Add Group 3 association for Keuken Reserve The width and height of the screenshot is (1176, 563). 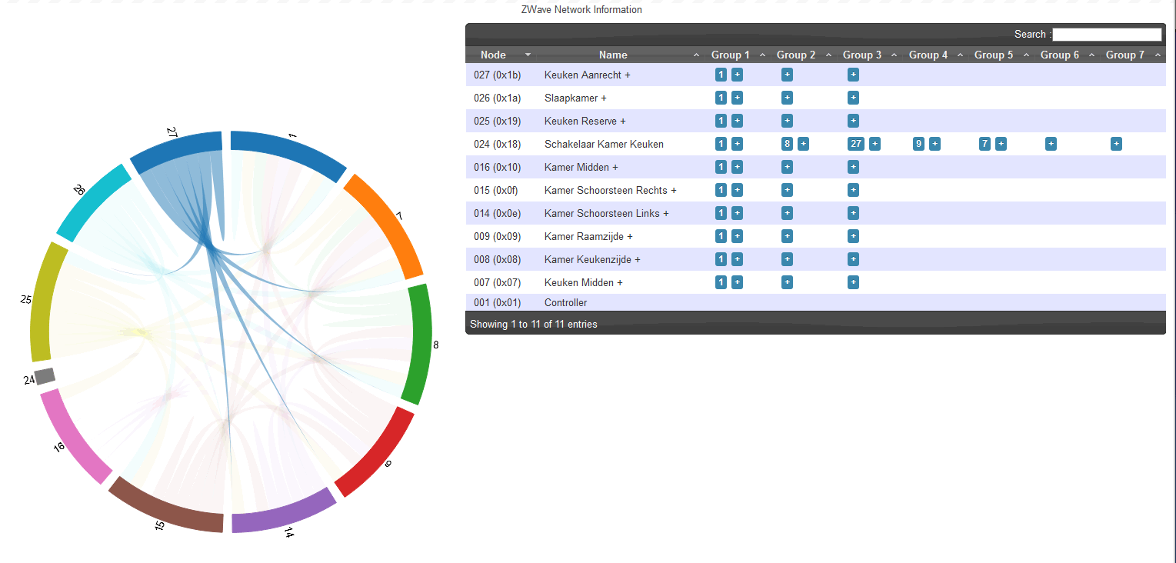853,121
